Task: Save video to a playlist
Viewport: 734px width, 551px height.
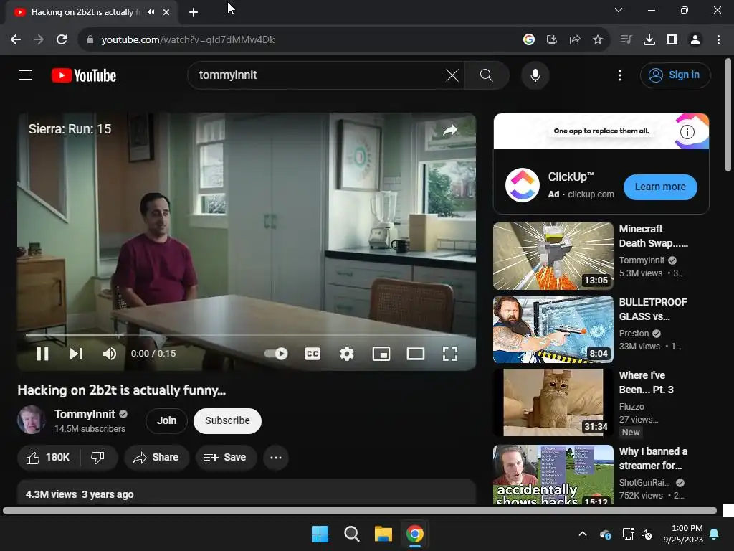Action: point(226,457)
